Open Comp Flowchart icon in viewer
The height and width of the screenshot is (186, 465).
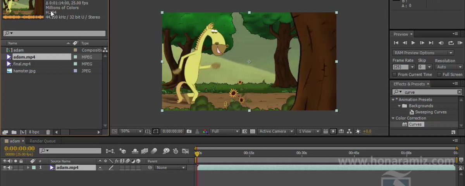coord(350,131)
